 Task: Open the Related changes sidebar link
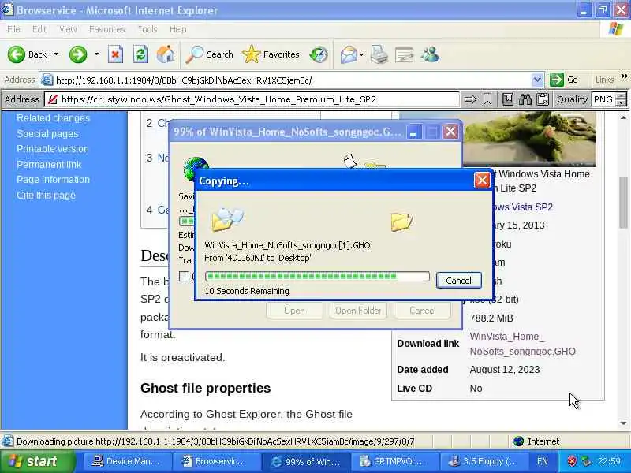click(53, 117)
